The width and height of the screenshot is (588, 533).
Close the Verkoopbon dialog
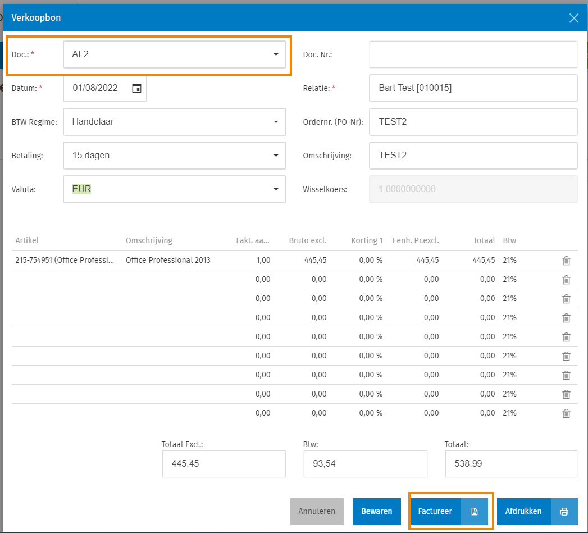click(x=574, y=18)
